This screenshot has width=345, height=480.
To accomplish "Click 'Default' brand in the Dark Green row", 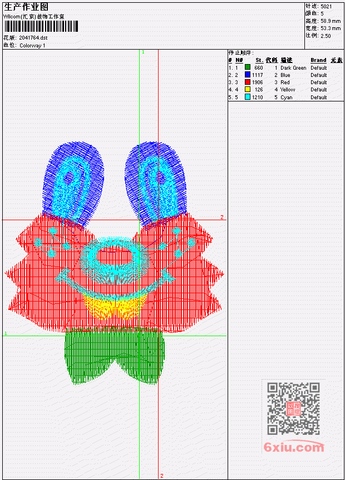I will 319,67.
